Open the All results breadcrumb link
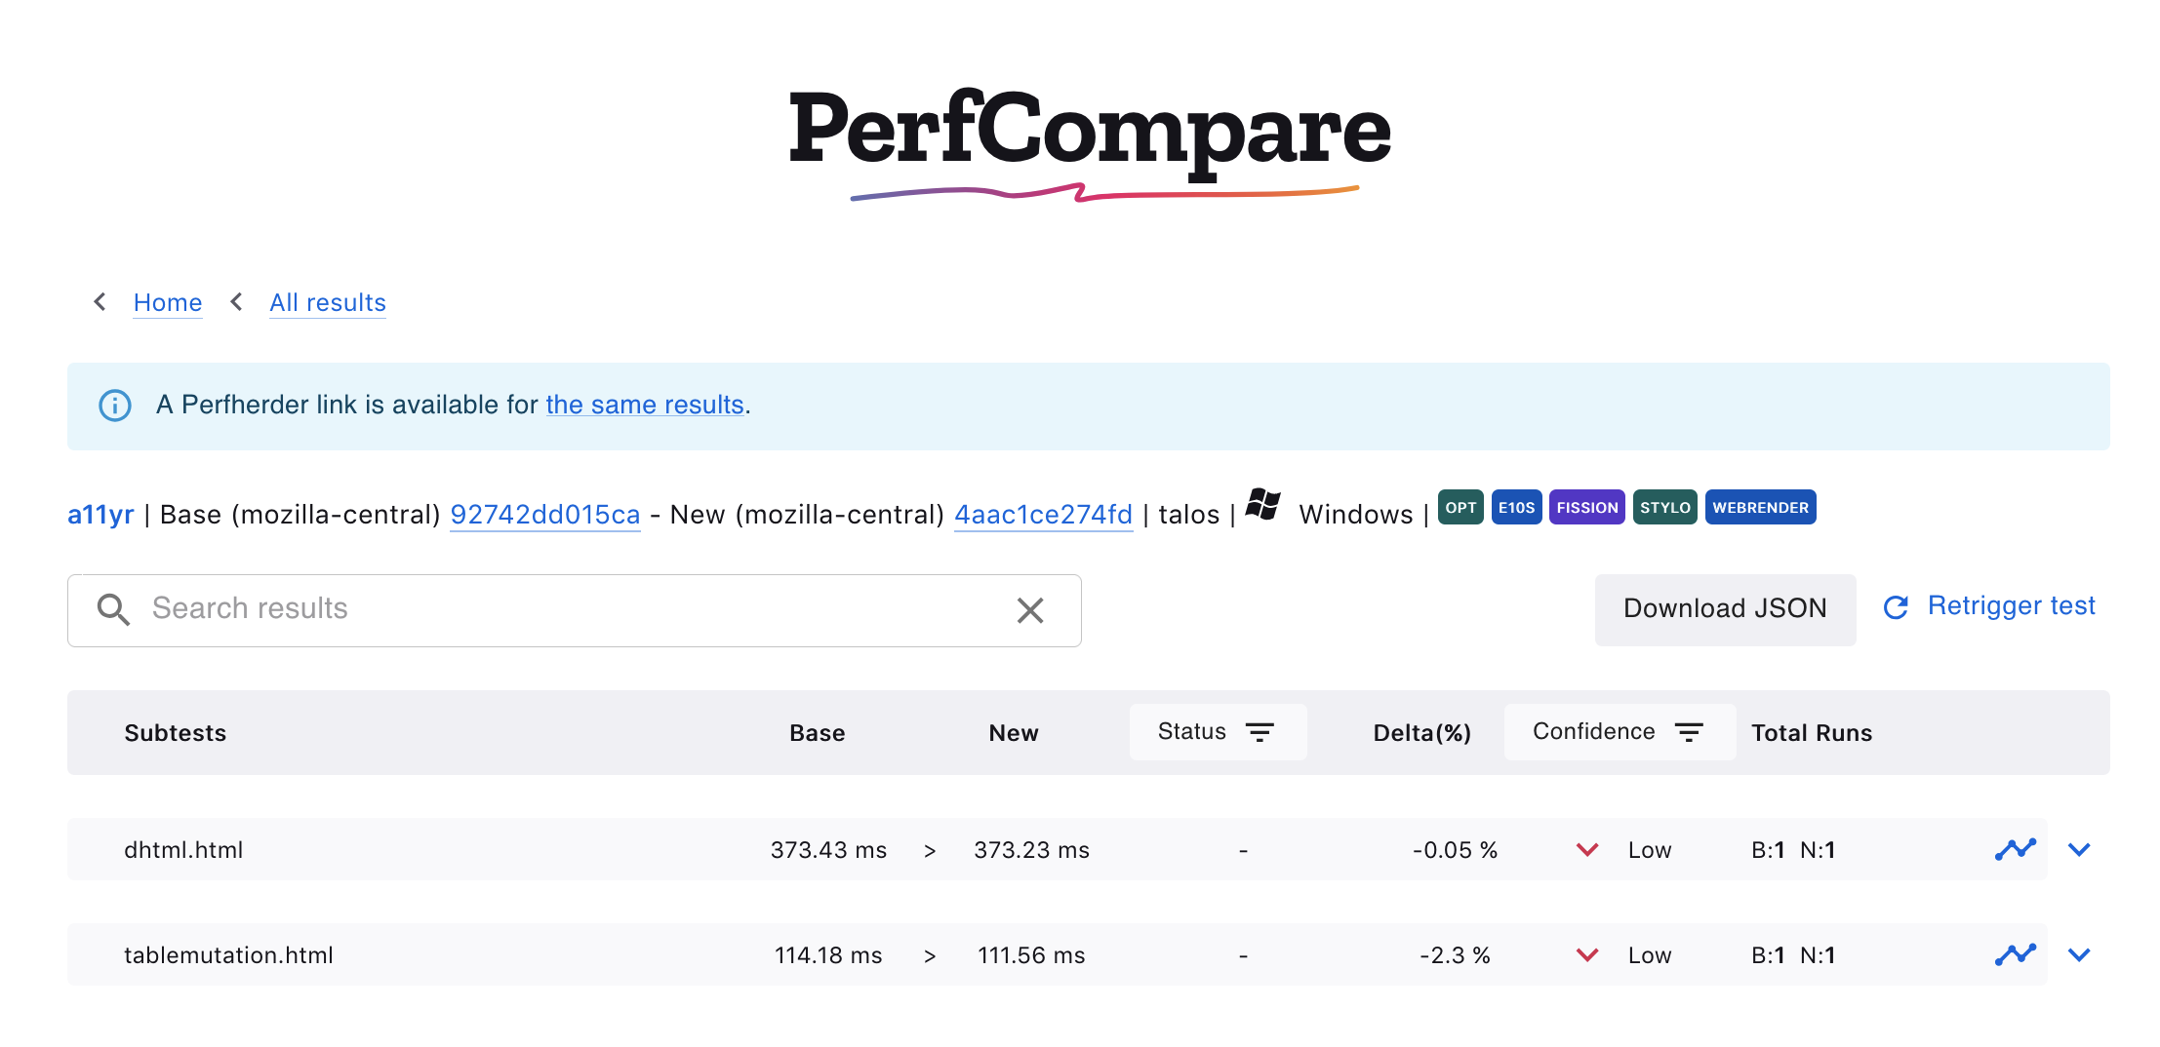2160x1047 pixels. pyautogui.click(x=328, y=303)
